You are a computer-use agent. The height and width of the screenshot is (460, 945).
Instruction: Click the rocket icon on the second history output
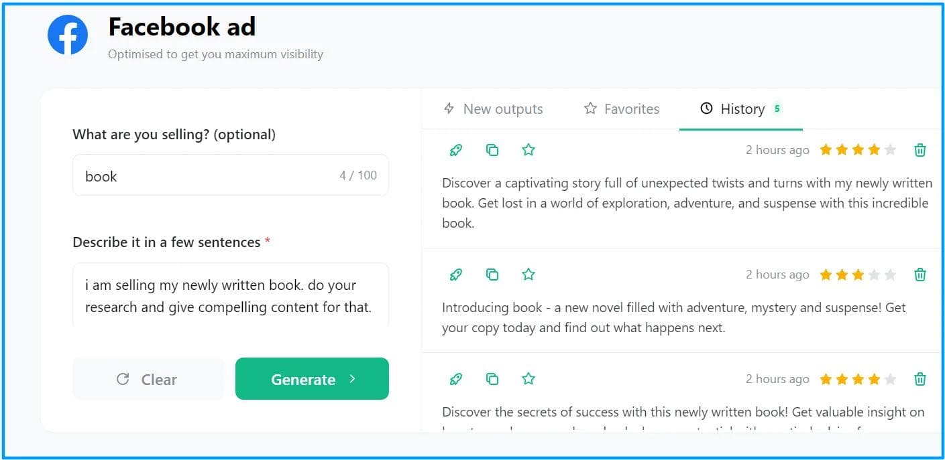456,275
